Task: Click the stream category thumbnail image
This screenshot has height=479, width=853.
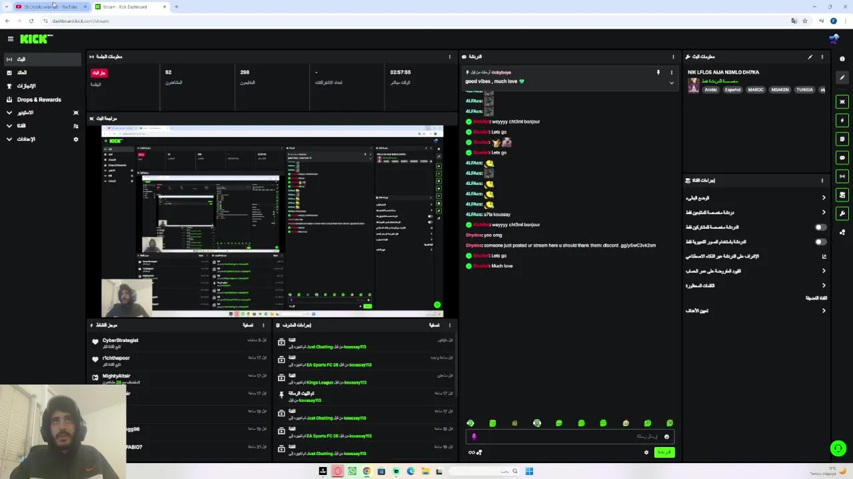Action: [x=694, y=86]
